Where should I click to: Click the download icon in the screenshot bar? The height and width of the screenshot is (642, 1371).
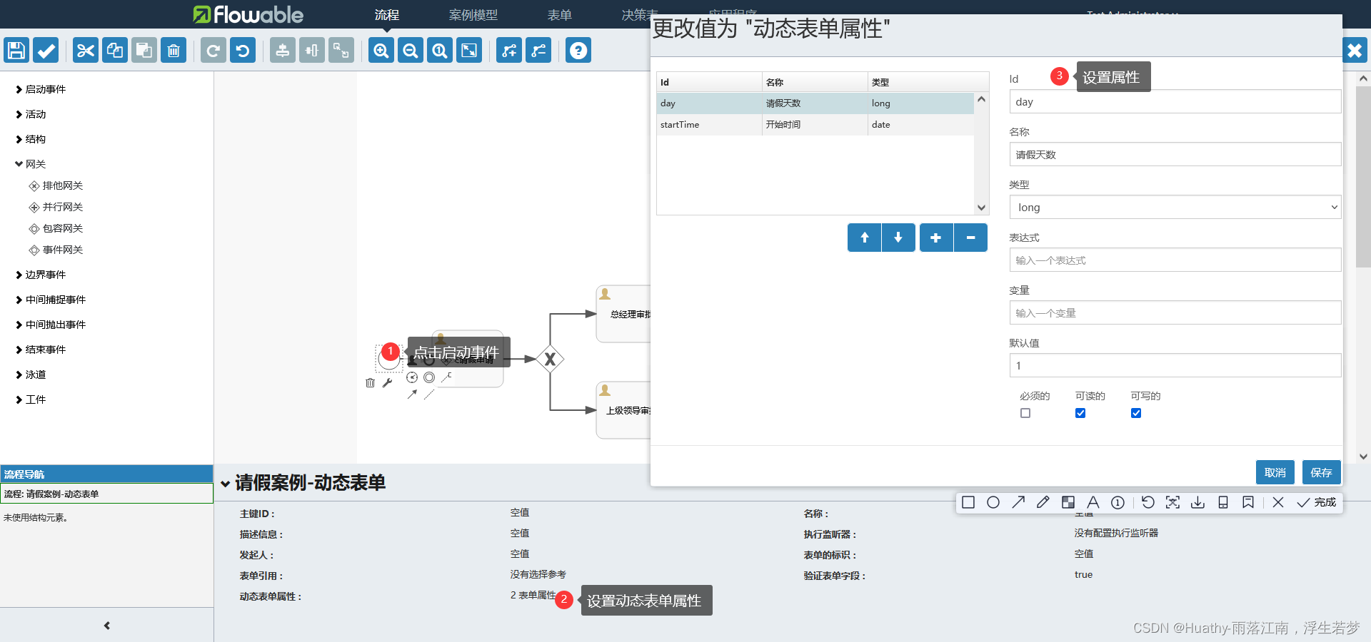click(x=1198, y=502)
